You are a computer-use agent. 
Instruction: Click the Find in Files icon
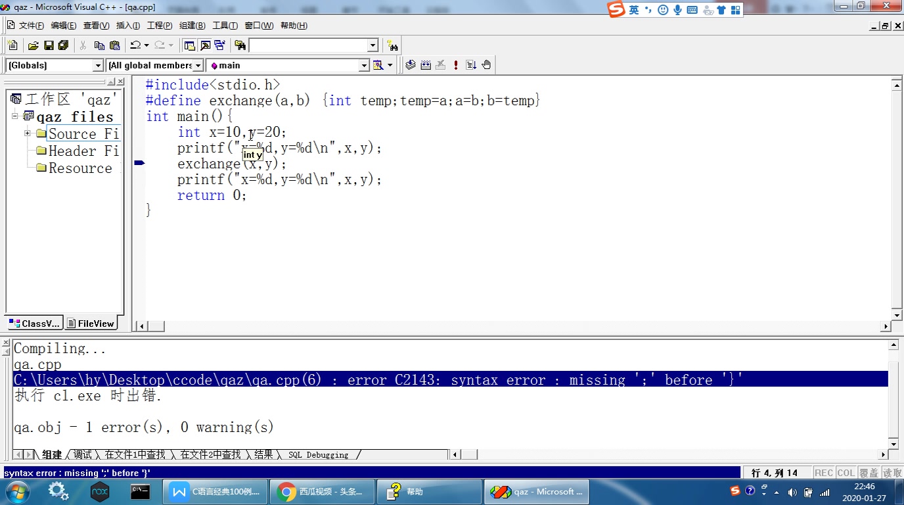pos(240,45)
